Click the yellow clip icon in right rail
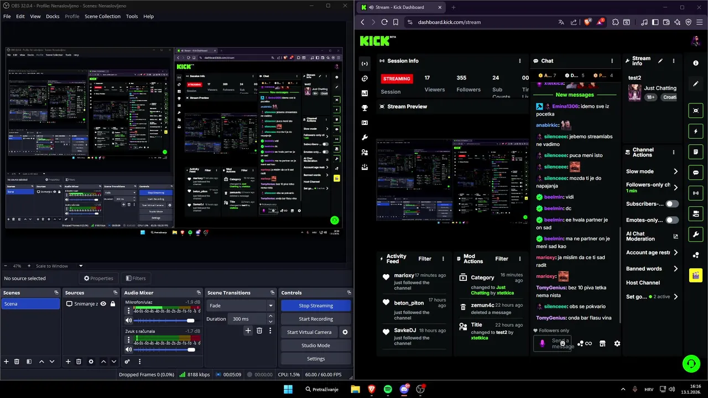 (696, 275)
